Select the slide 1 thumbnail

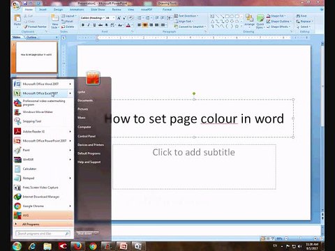[36, 56]
